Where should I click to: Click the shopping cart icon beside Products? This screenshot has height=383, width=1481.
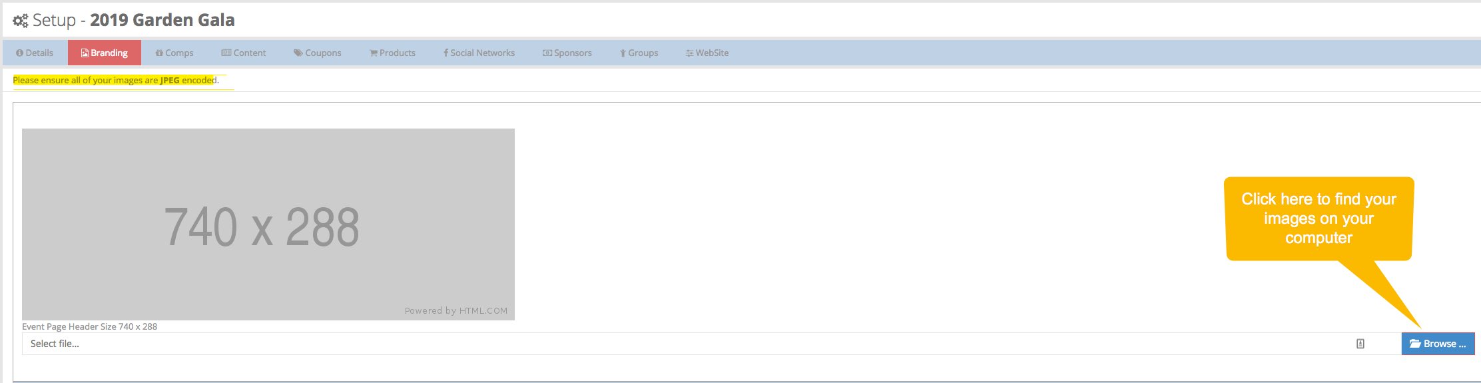pyautogui.click(x=374, y=53)
